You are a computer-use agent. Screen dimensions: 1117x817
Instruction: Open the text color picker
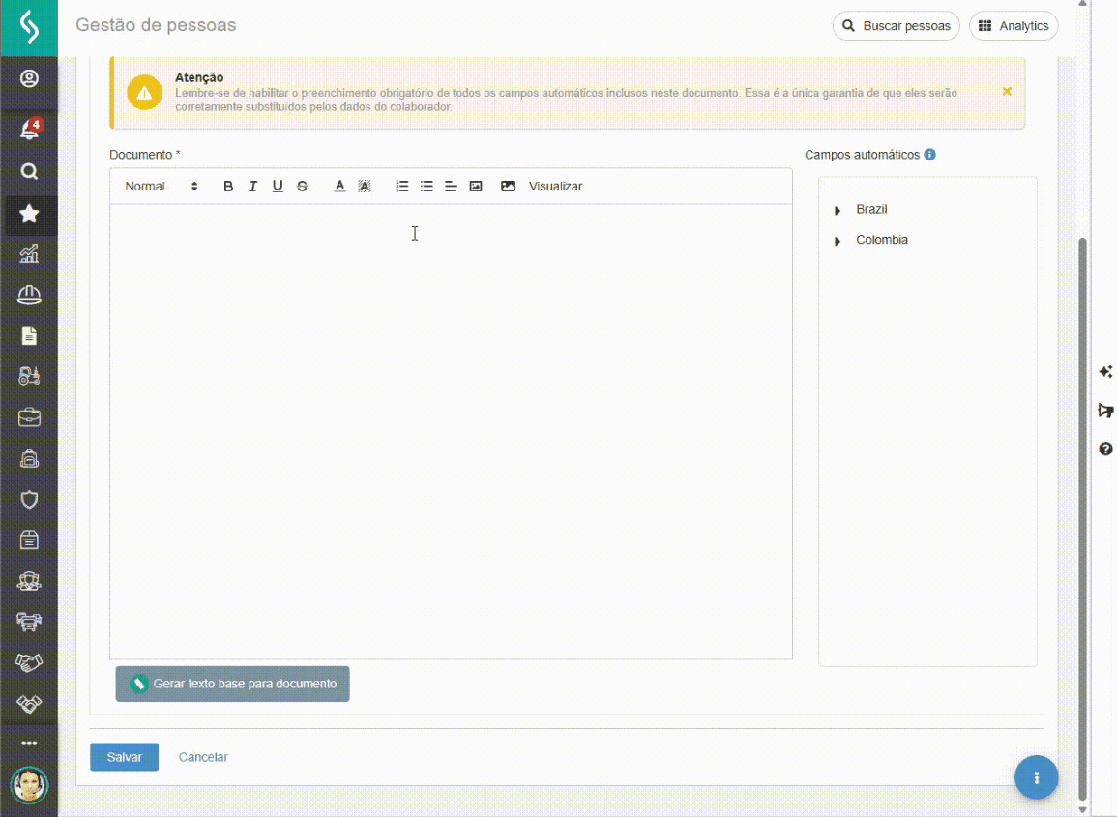pos(339,186)
